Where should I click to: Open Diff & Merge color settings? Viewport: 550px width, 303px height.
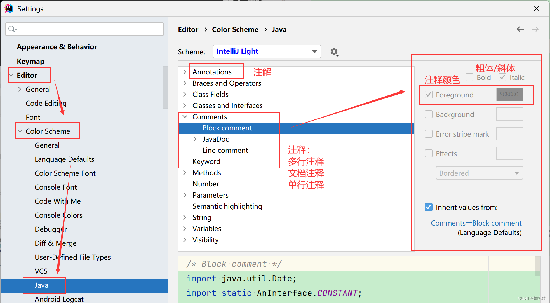click(56, 243)
